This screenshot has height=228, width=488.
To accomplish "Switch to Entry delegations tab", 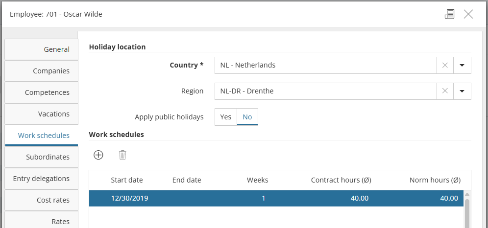I will (41, 179).
